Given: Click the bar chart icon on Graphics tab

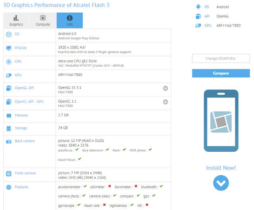Looking at the screenshot, I should pos(16,18).
